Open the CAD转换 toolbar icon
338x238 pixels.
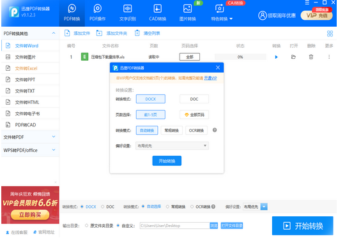[x=158, y=13]
